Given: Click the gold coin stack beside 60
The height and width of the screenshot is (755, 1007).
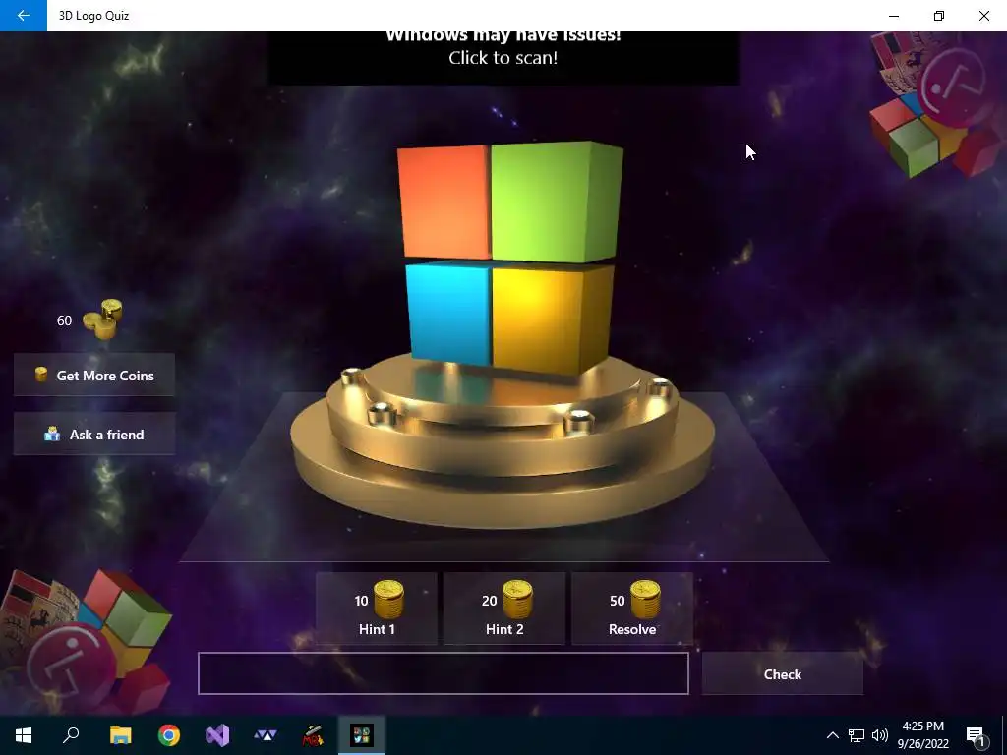Looking at the screenshot, I should click(102, 319).
